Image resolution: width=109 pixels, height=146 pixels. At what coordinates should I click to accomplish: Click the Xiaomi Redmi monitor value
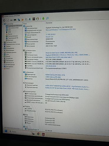tap(67, 80)
